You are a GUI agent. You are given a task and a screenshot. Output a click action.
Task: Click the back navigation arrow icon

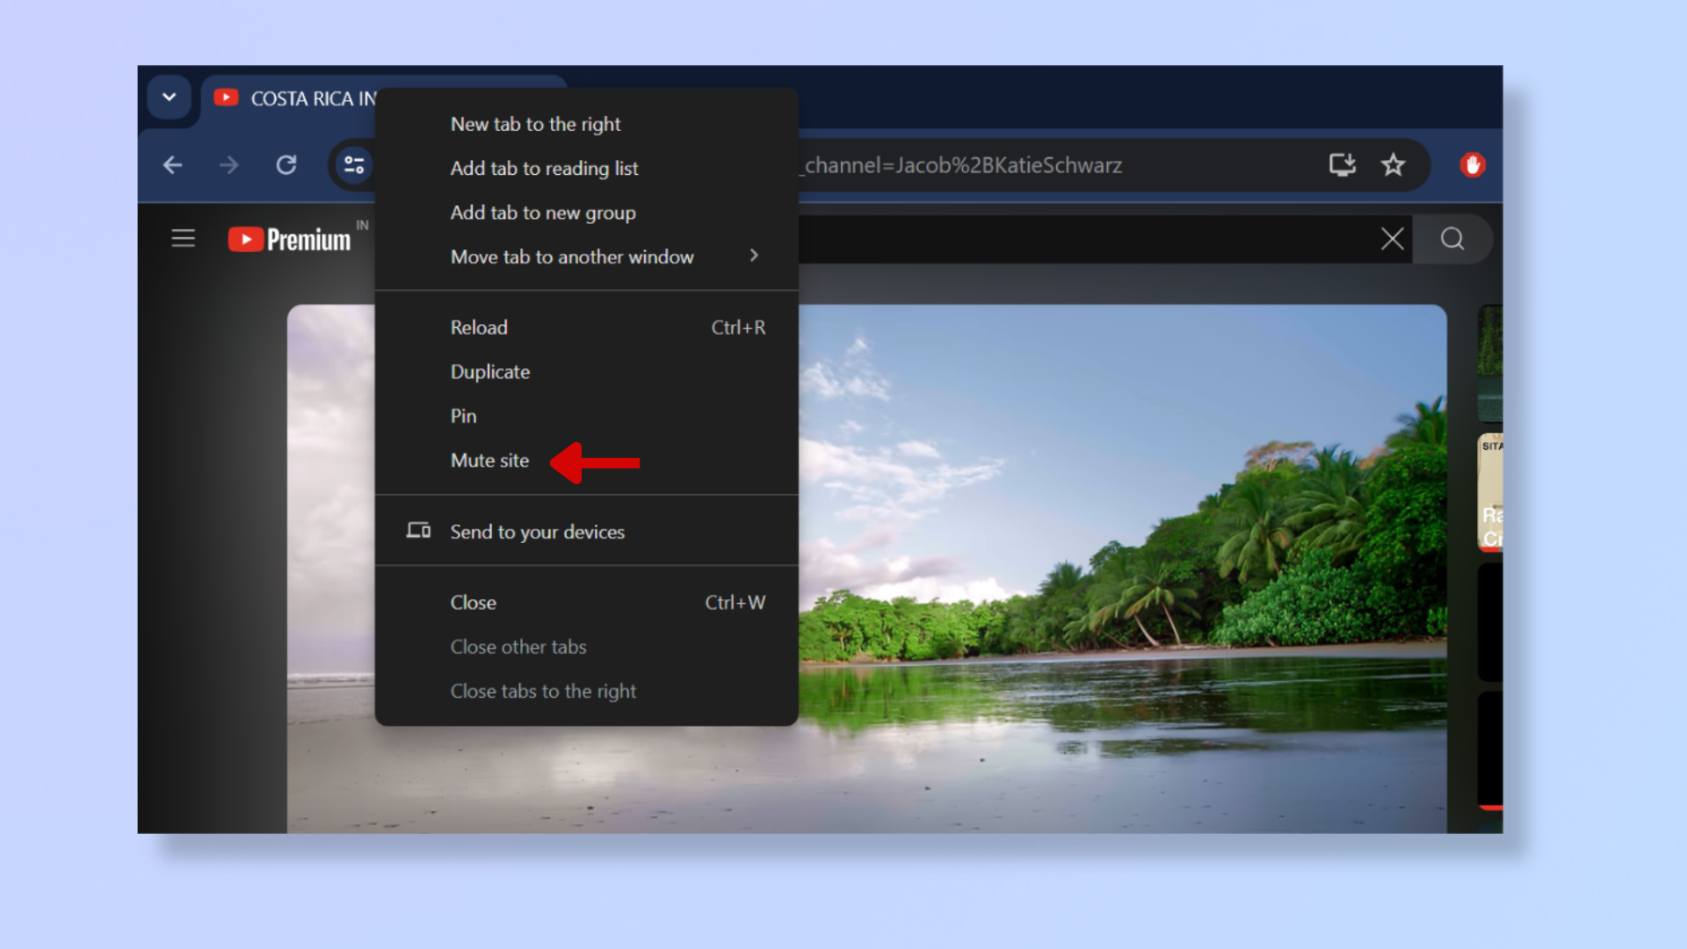174,164
